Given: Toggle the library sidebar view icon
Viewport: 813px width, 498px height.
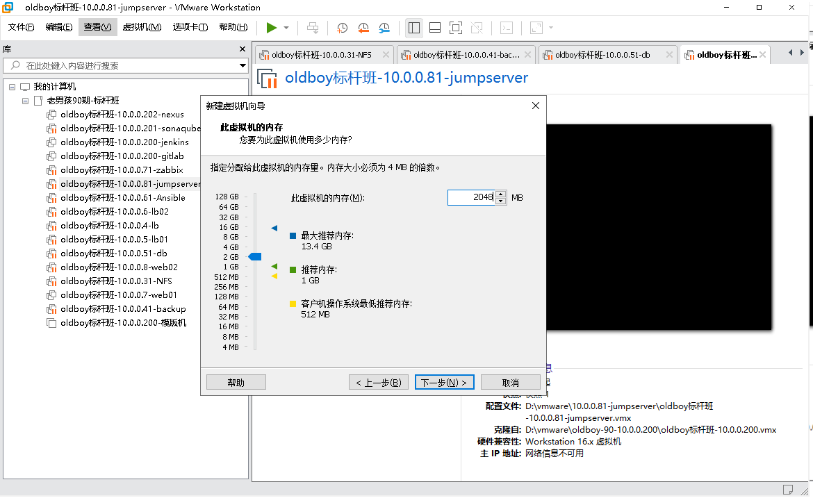Looking at the screenshot, I should (x=413, y=28).
